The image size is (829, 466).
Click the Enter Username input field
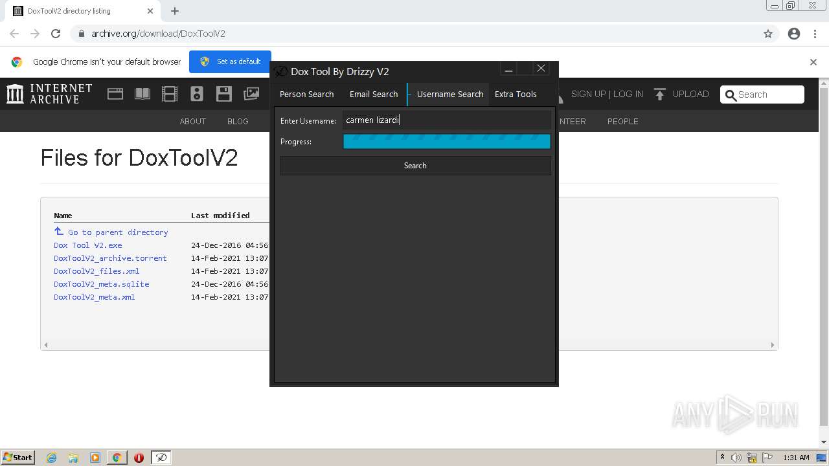pyautogui.click(x=447, y=120)
